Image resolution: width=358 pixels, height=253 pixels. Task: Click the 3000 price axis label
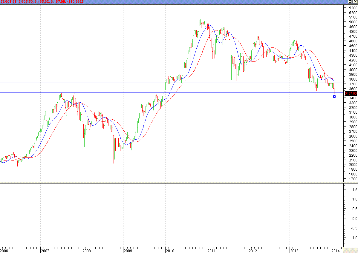click(x=353, y=117)
